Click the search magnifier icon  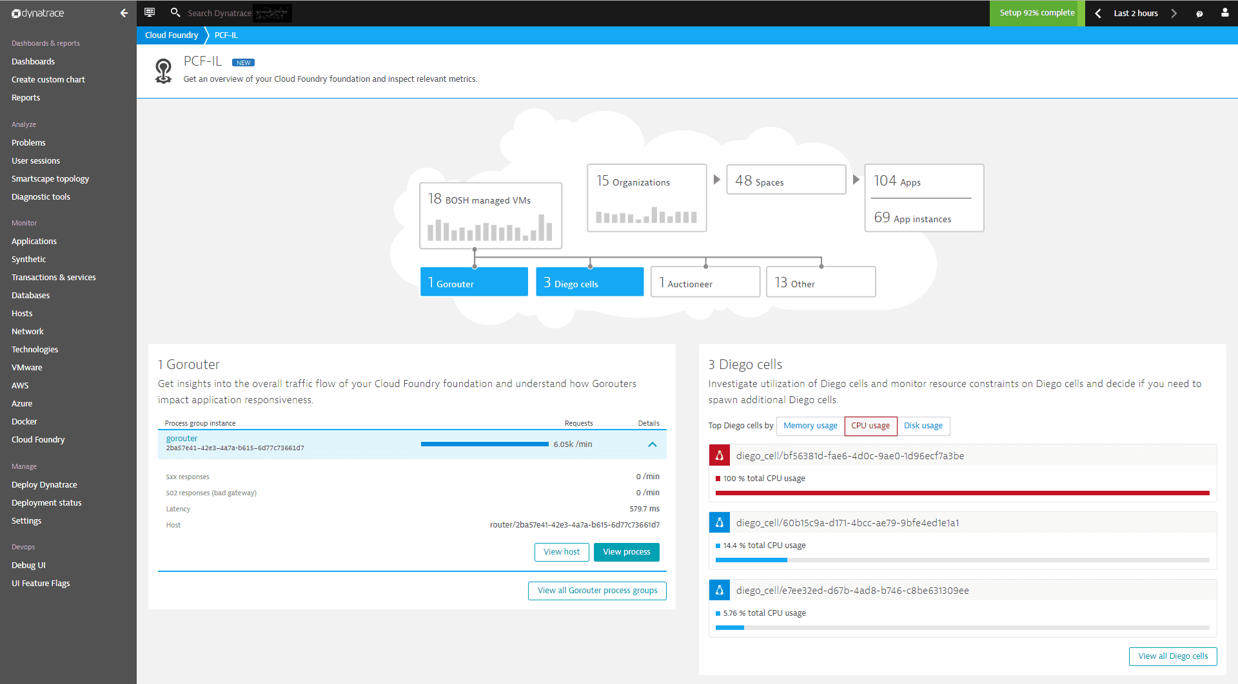click(175, 12)
